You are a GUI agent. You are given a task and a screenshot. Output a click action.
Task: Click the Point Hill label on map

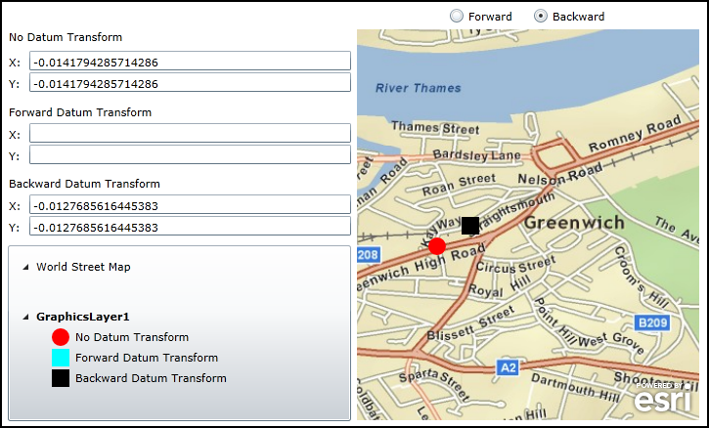click(x=554, y=320)
